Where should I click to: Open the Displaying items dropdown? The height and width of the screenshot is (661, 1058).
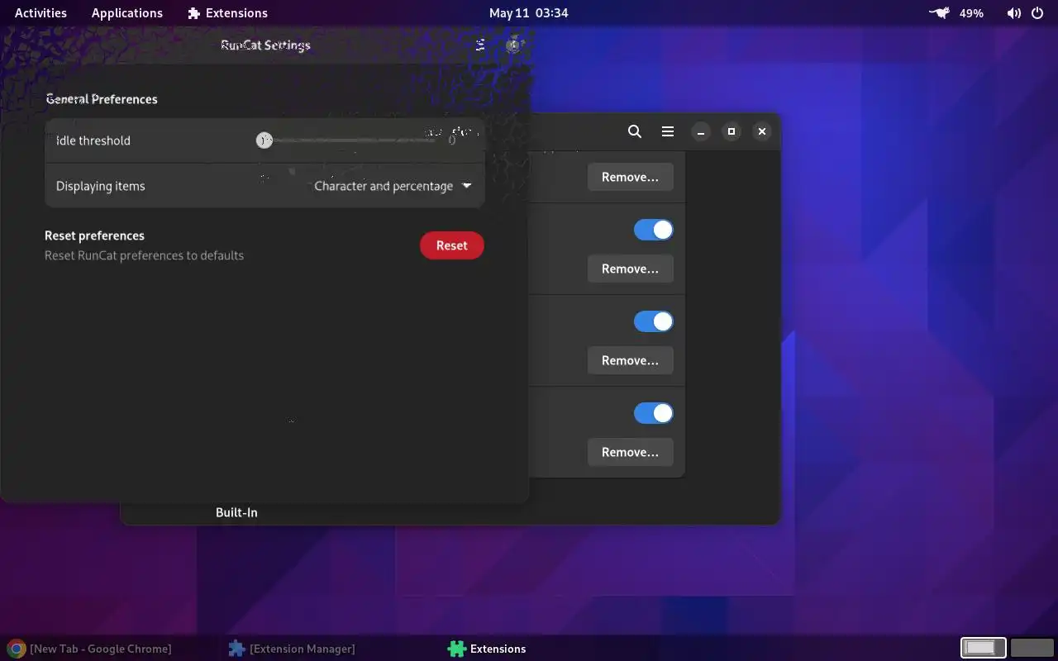(393, 186)
